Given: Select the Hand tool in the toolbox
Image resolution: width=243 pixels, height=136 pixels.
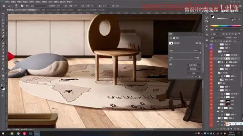Looking at the screenshot, I should click(x=3, y=75).
